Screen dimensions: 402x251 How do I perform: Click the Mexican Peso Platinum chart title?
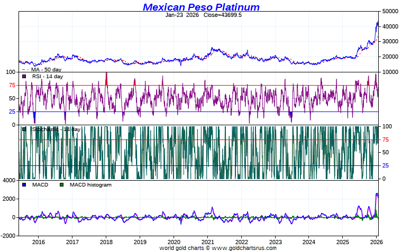tap(201, 7)
